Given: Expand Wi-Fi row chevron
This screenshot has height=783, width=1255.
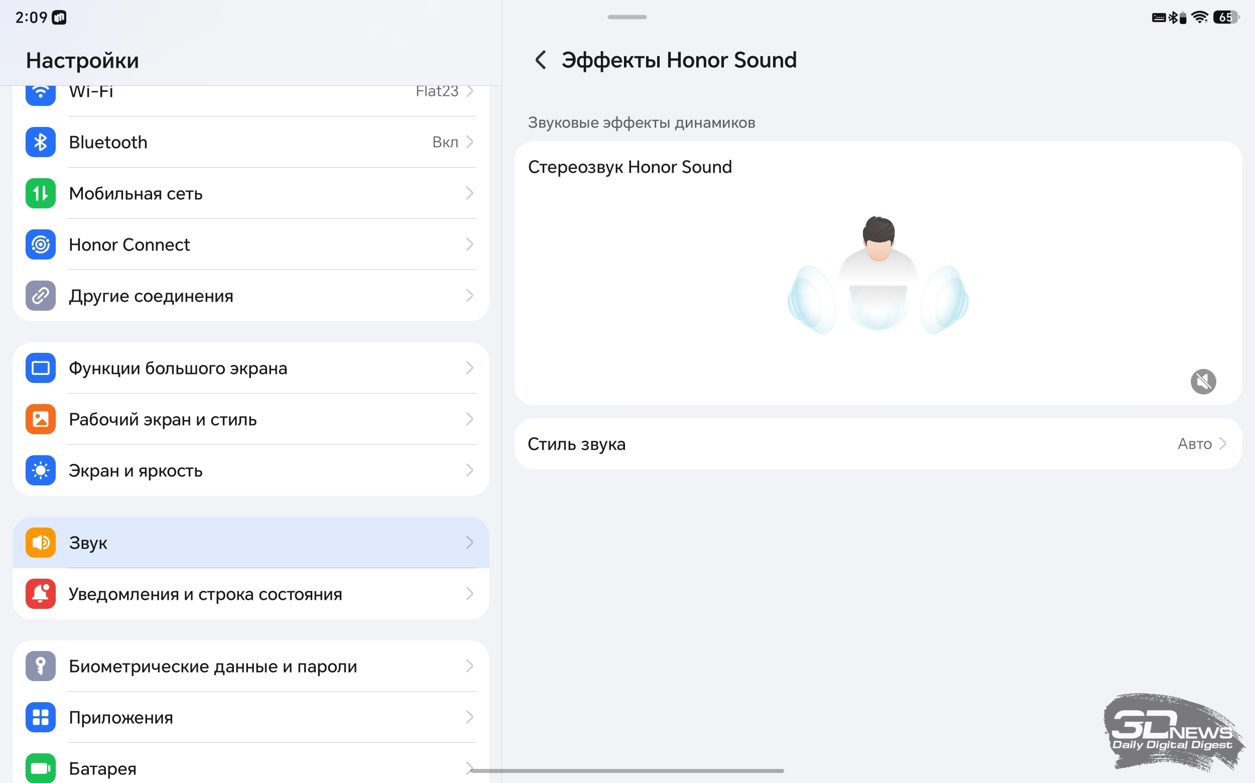Looking at the screenshot, I should pos(470,91).
